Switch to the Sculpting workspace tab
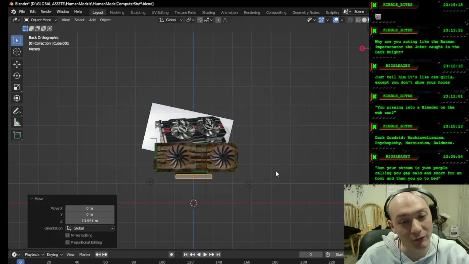The image size is (469, 264). tap(138, 12)
